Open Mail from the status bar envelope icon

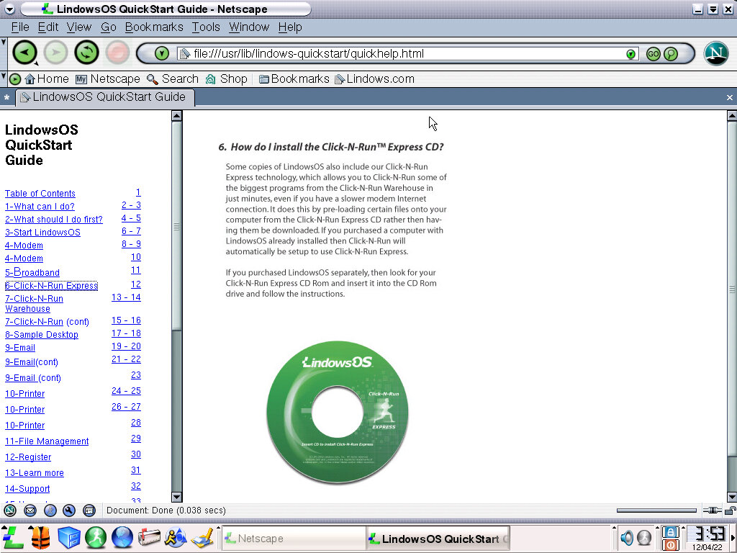(x=30, y=511)
